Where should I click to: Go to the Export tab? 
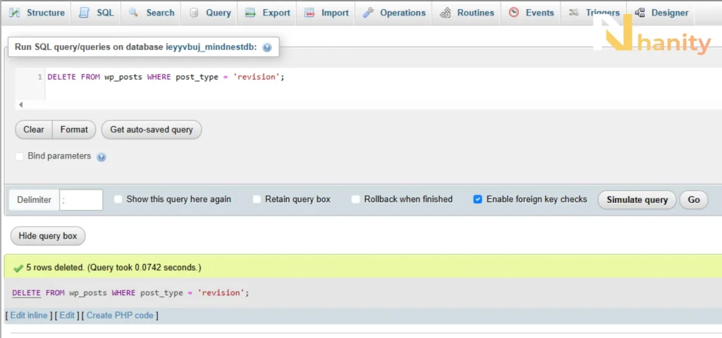point(267,13)
